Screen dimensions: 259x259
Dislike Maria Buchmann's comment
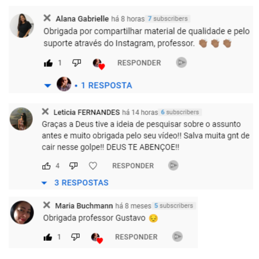coord(75,237)
